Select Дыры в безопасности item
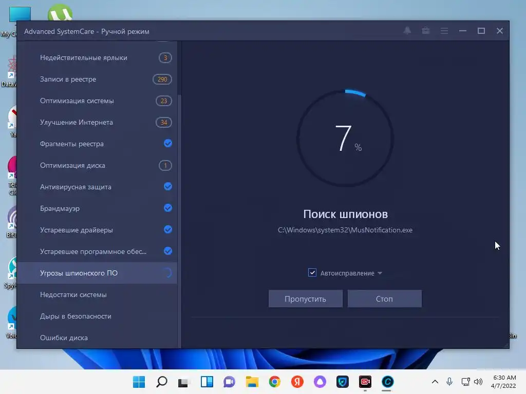 [x=97, y=316]
